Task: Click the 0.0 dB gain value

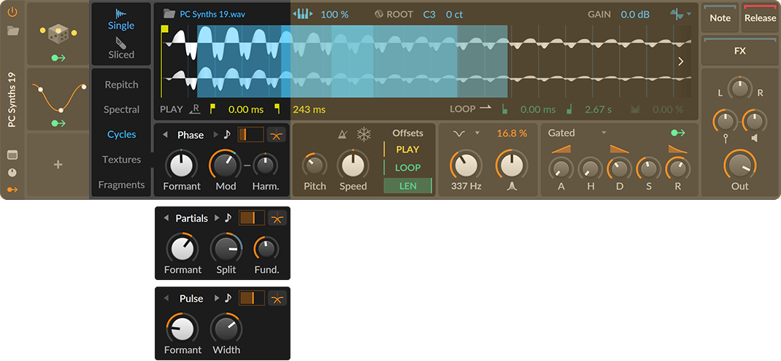Action: (x=635, y=15)
